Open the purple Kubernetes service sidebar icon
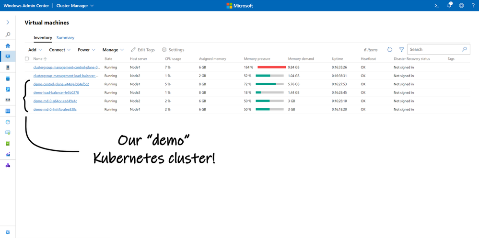 (x=8, y=165)
